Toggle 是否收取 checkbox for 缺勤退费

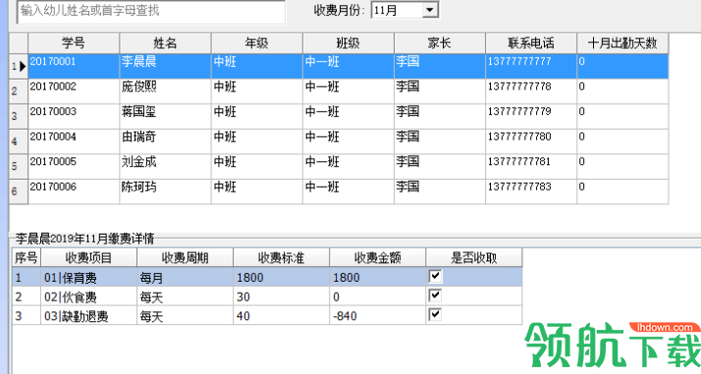435,314
